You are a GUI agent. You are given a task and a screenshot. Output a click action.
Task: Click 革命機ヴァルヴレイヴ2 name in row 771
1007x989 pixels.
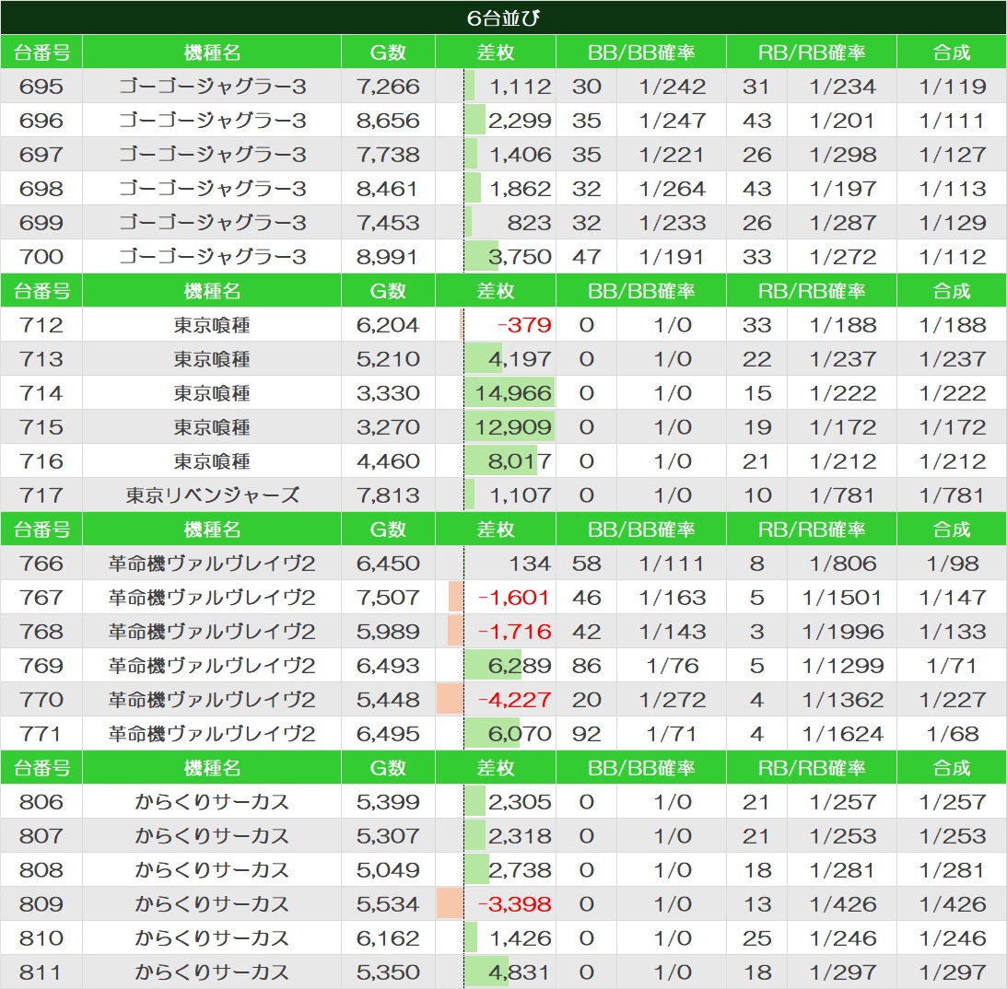coord(212,733)
